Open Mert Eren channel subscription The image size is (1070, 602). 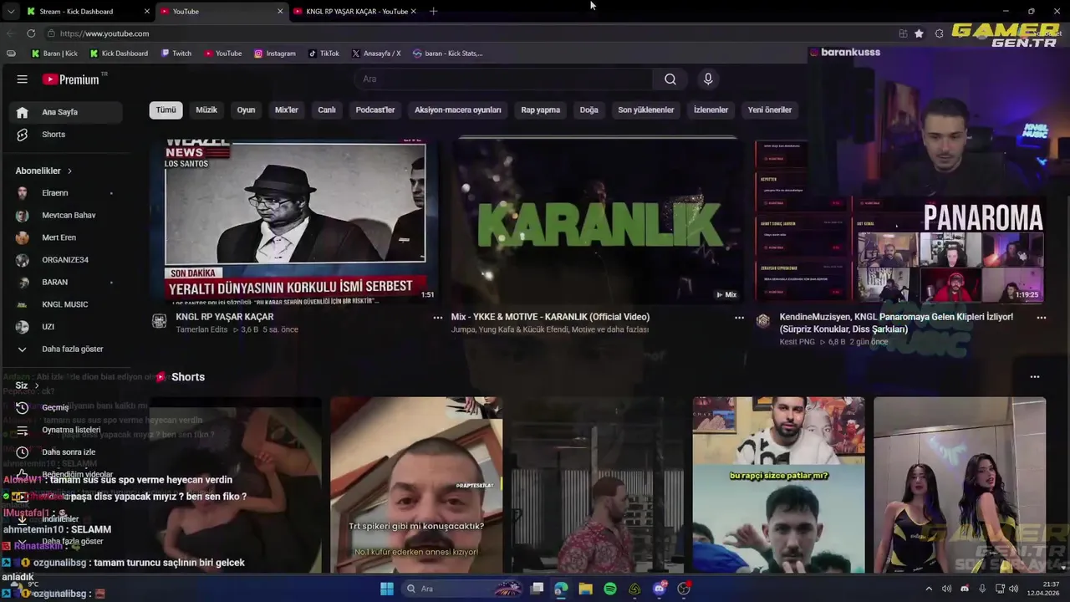(x=64, y=237)
